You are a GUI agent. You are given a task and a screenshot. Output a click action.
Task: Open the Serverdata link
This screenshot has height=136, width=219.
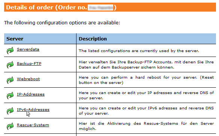(28, 49)
